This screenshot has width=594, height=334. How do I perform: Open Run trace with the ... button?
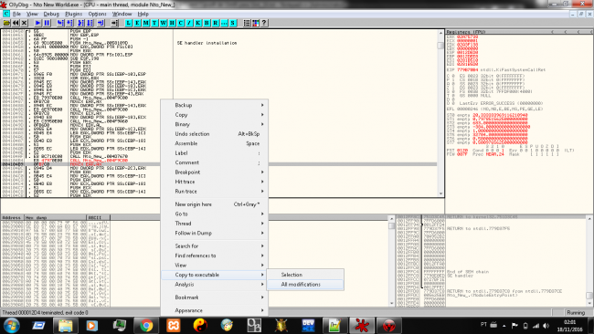click(x=224, y=23)
